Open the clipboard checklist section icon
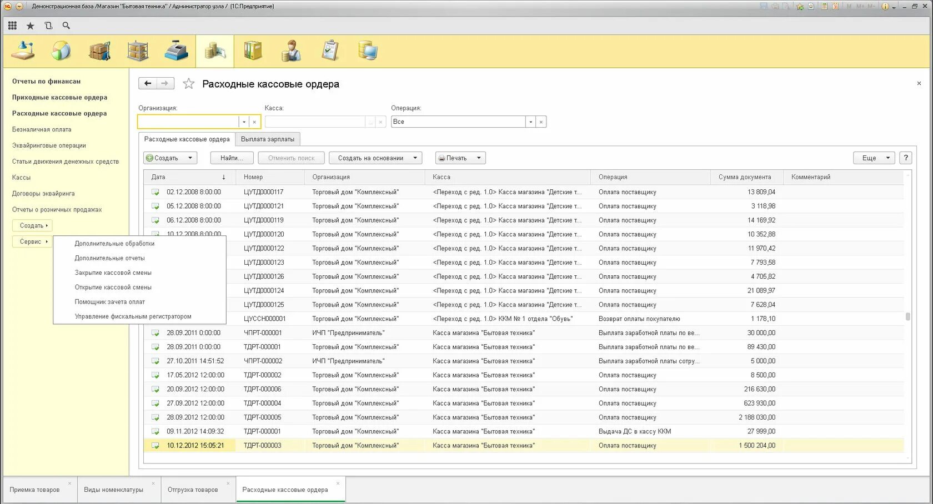 [330, 51]
